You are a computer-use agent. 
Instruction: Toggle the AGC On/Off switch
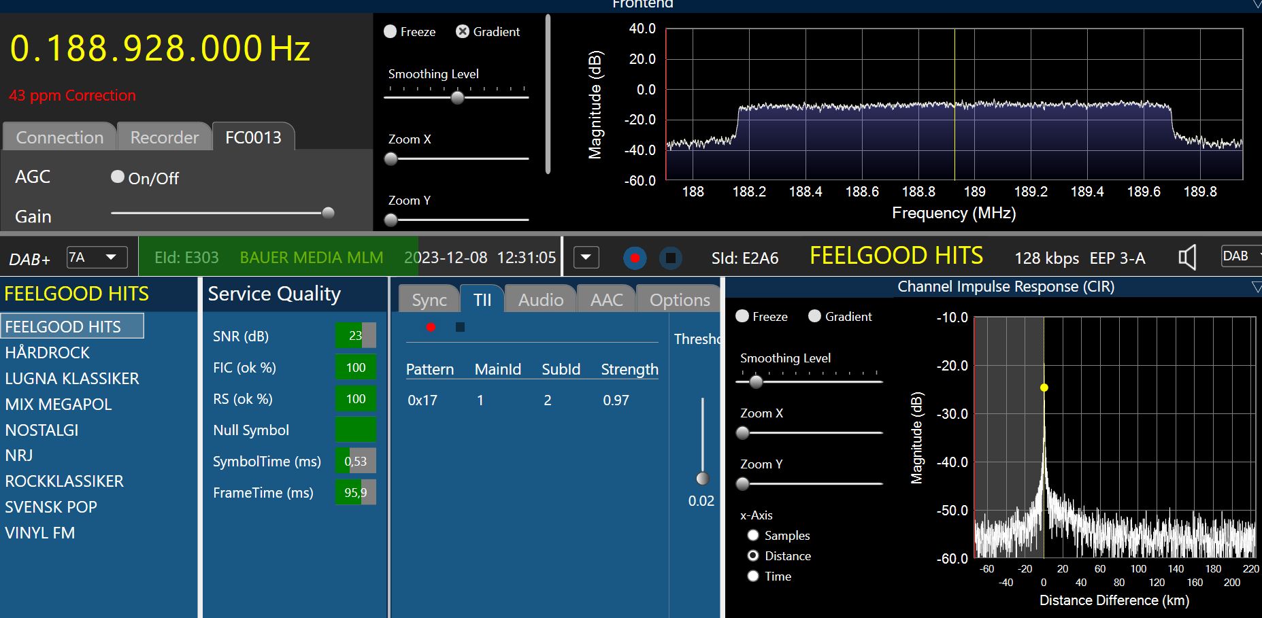pyautogui.click(x=118, y=177)
